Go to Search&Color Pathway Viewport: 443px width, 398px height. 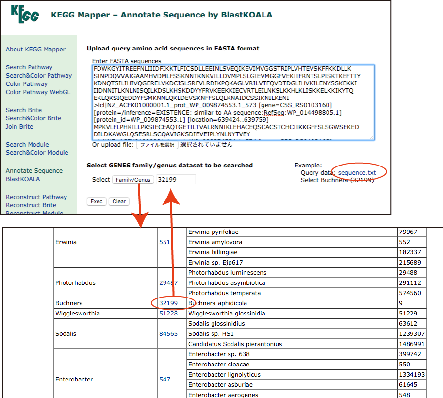pos(39,75)
